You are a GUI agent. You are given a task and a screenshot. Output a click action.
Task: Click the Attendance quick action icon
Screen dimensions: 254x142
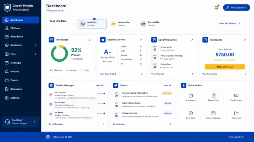[x=190, y=95]
